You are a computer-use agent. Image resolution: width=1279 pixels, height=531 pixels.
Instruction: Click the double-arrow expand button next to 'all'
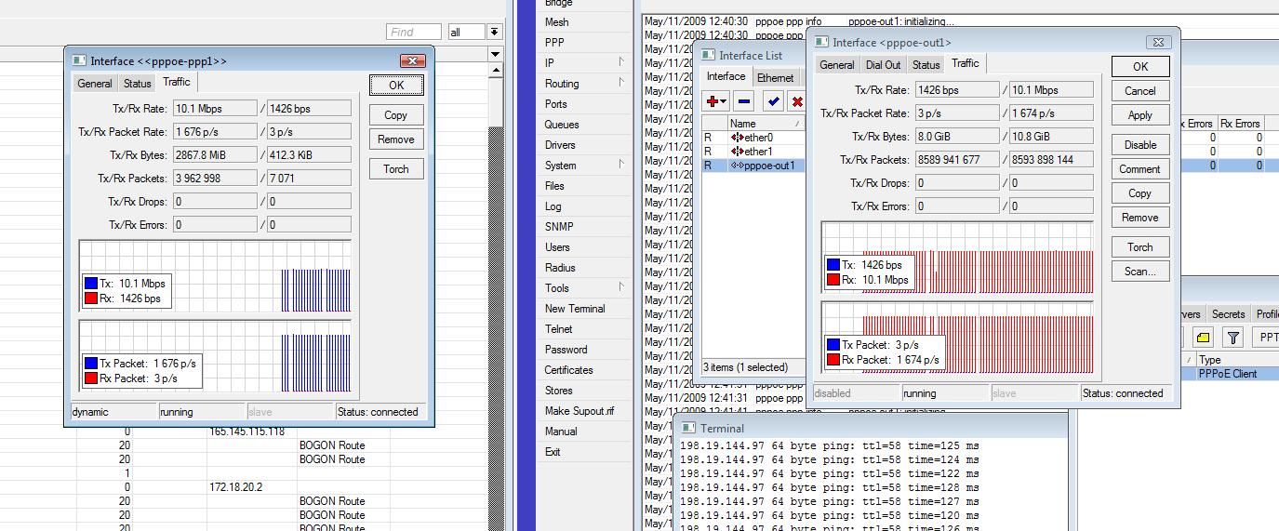495,32
